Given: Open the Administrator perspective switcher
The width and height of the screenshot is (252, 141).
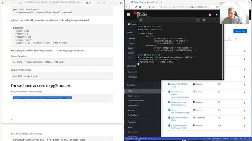Looking at the screenshot, I should 132,24.
